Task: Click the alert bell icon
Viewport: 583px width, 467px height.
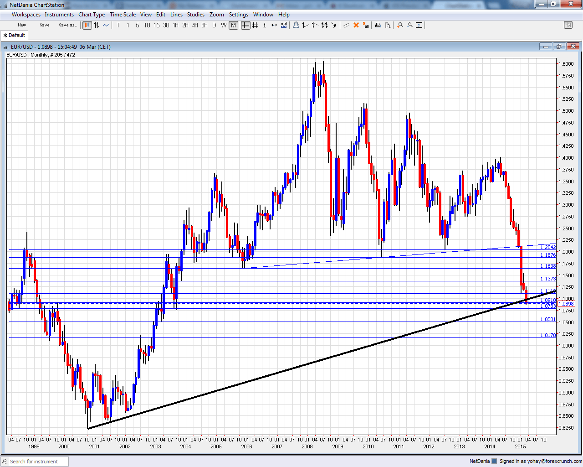Action: click(296, 25)
